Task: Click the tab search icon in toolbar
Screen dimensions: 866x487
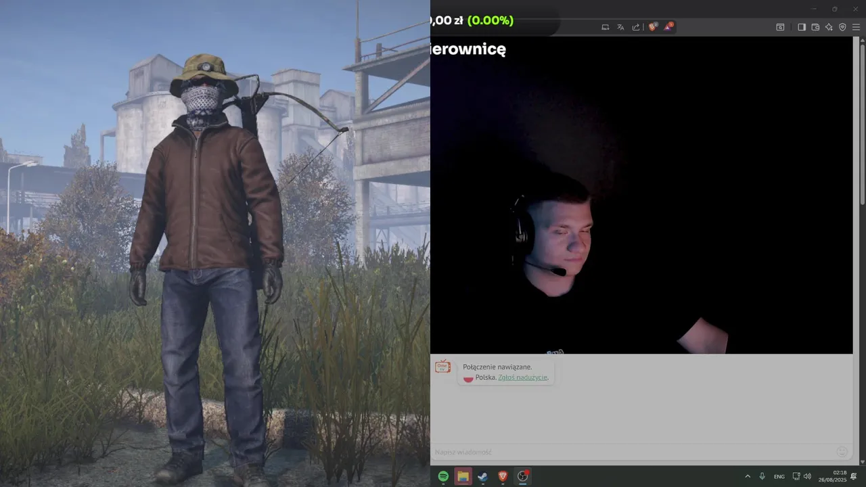Action: 780,27
